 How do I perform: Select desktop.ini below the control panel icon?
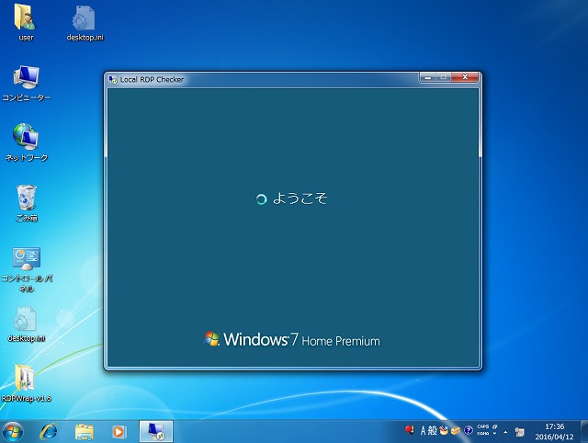click(x=26, y=320)
